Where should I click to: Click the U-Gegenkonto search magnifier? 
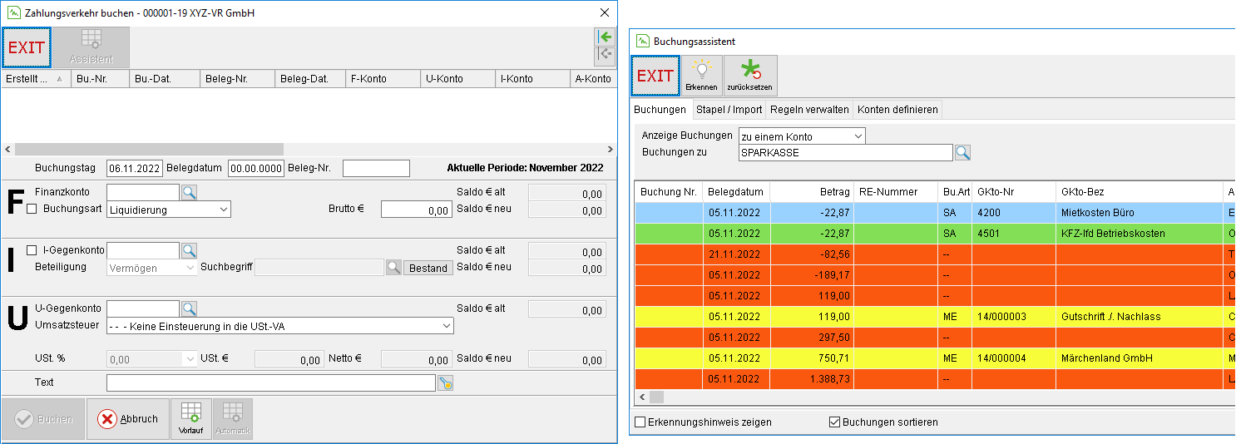(x=190, y=309)
